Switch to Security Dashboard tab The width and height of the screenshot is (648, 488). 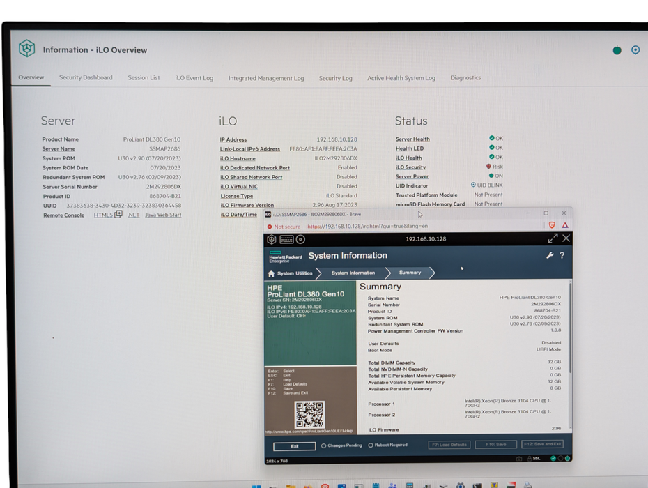pyautogui.click(x=86, y=77)
